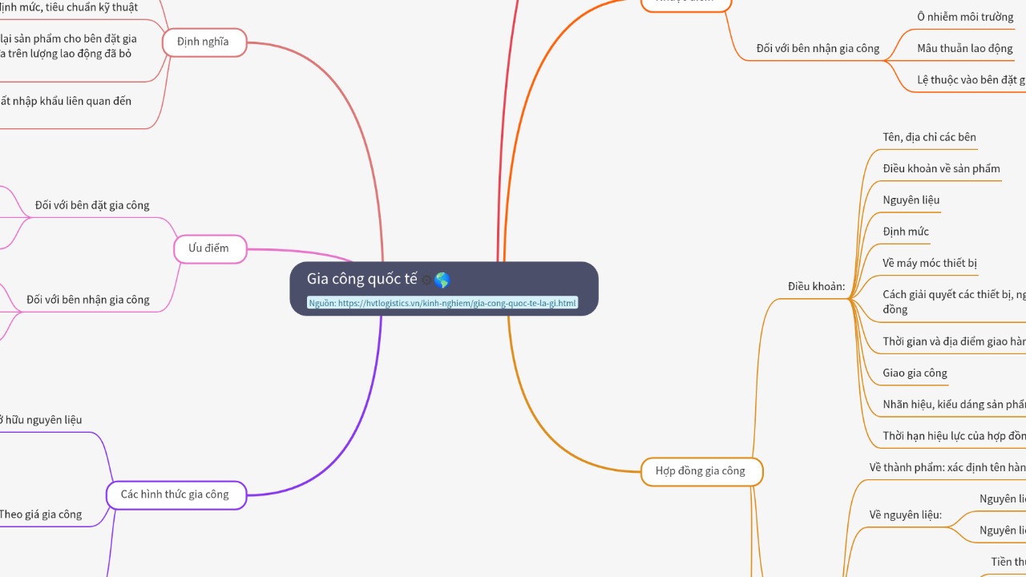Select the Hợp đồng gia công node
Image resolution: width=1026 pixels, height=577 pixels.
pyautogui.click(x=701, y=471)
